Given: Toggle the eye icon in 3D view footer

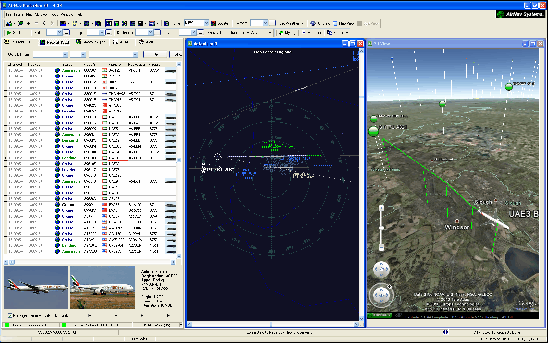Looking at the screenshot, I should pyautogui.click(x=399, y=315).
